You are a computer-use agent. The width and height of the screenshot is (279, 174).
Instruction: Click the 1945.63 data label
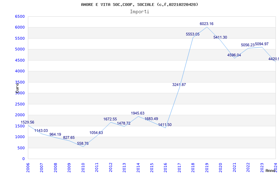pyautogui.click(x=138, y=113)
